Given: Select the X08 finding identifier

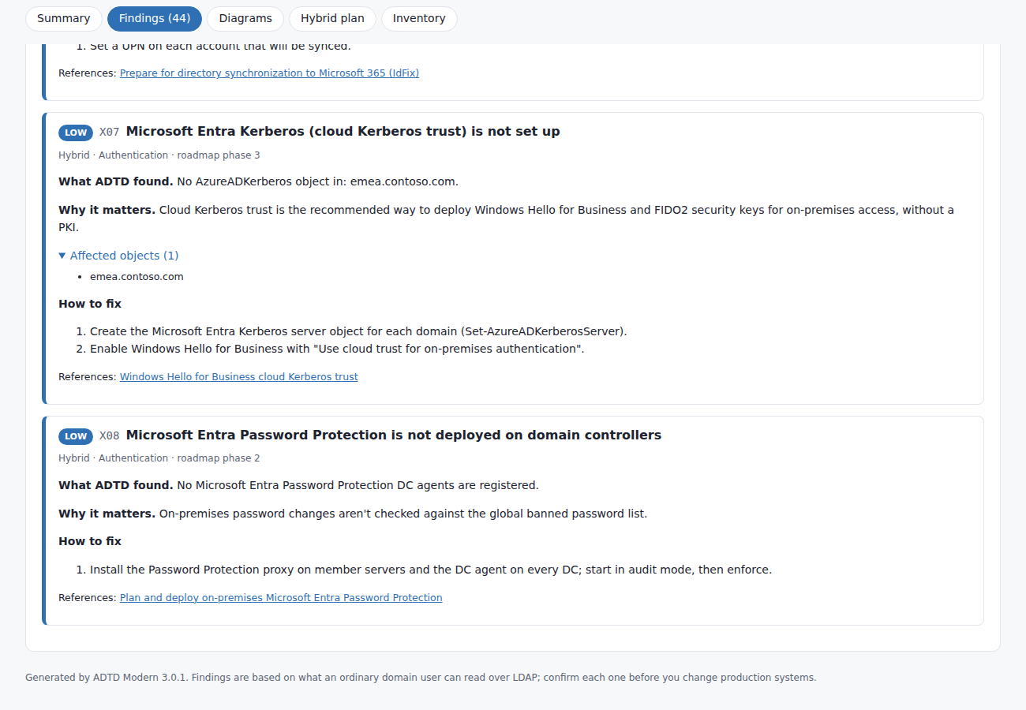Looking at the screenshot, I should (110, 435).
